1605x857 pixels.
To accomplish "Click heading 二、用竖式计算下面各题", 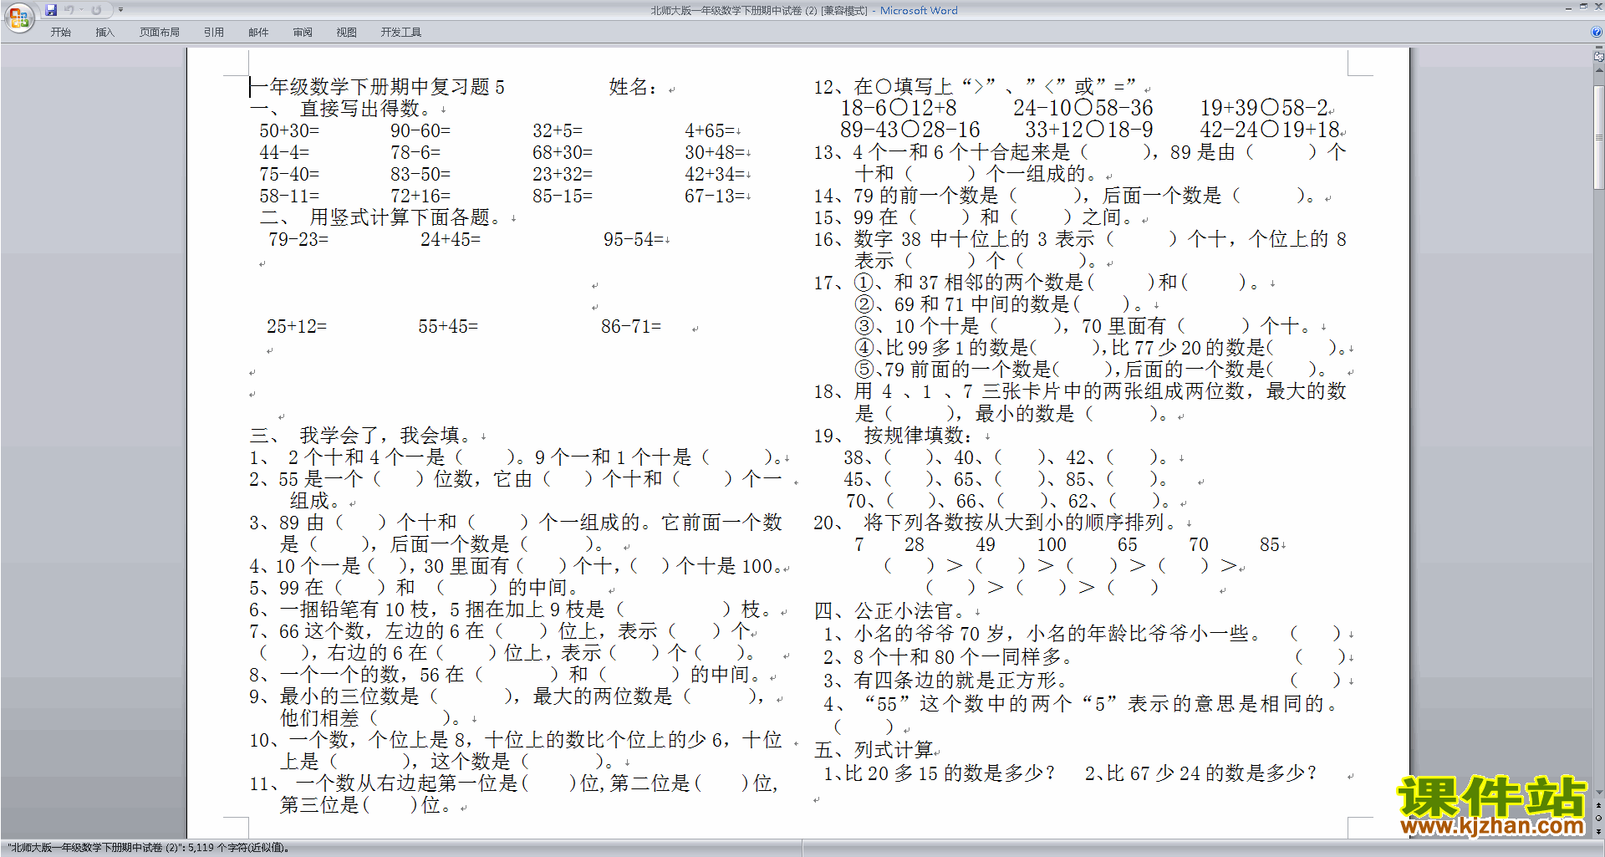I will (380, 217).
